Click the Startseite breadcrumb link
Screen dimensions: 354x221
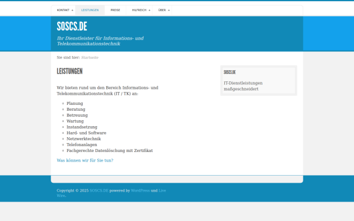[x=90, y=58]
